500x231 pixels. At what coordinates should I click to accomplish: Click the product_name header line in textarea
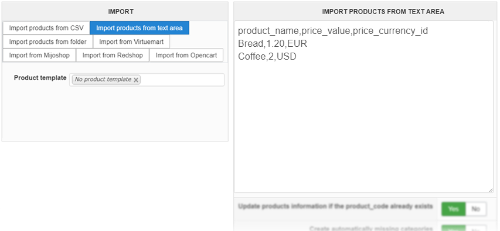click(333, 31)
